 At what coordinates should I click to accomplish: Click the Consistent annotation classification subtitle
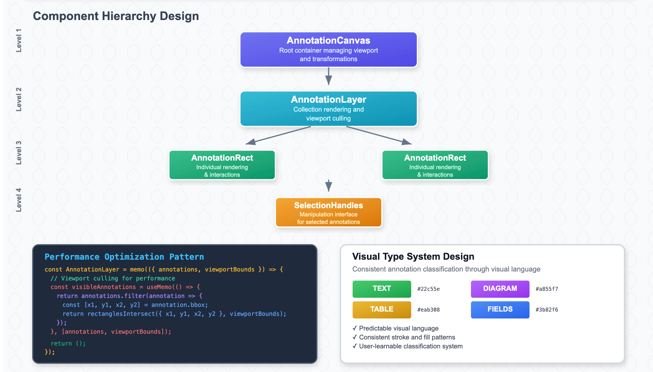(x=446, y=269)
